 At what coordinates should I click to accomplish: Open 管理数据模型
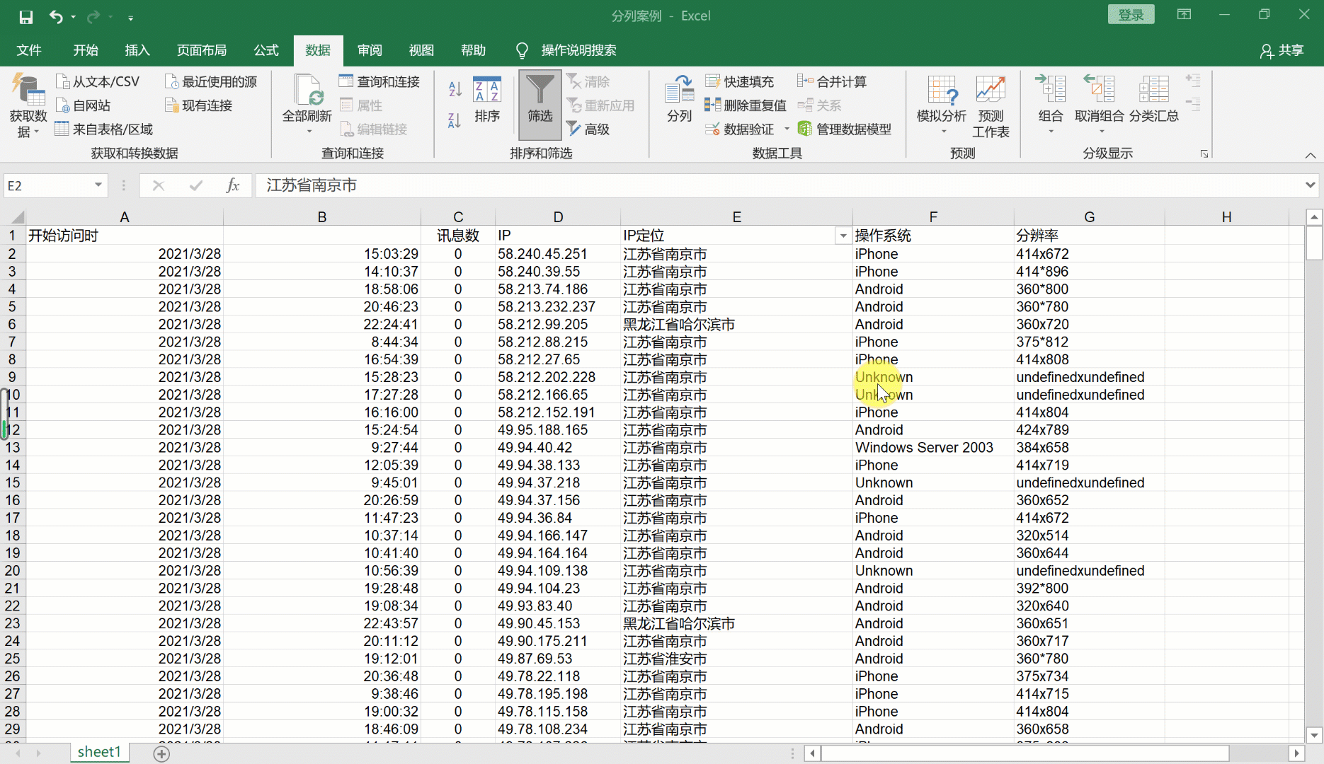844,129
